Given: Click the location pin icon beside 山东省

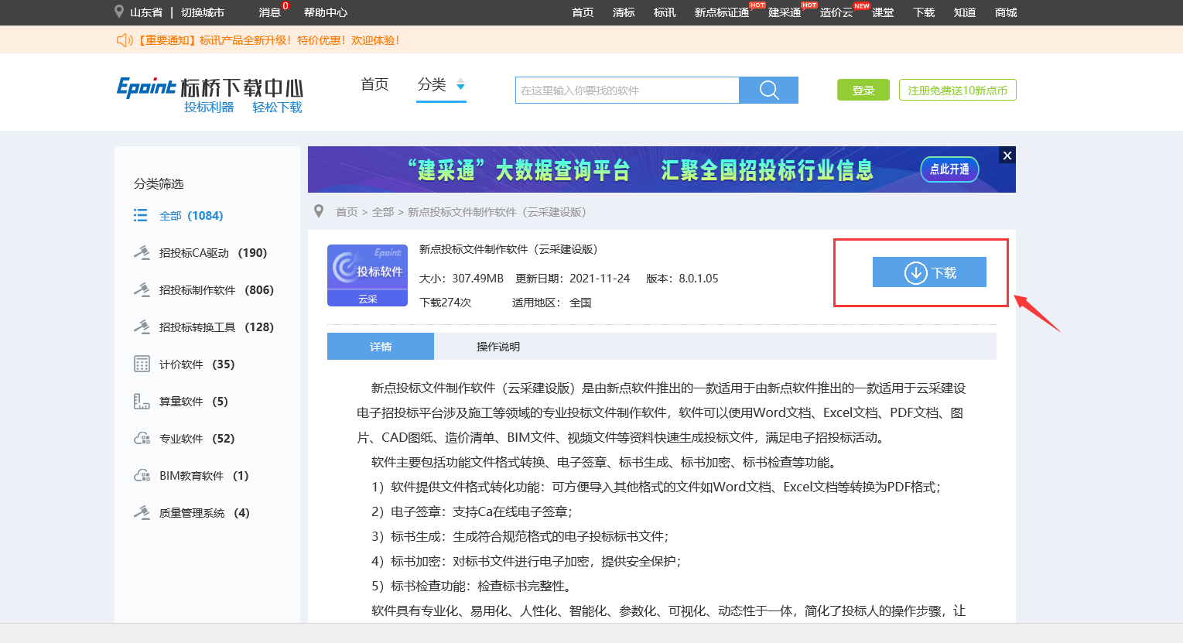Looking at the screenshot, I should 119,12.
